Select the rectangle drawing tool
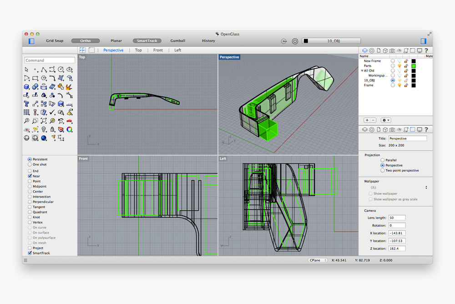455x304 pixels. coord(35,78)
